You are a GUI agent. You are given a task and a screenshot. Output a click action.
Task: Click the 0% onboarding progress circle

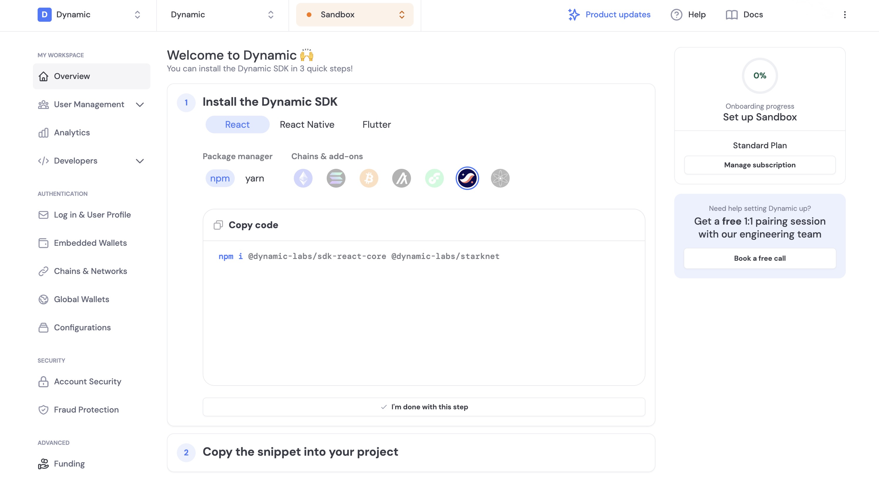[x=759, y=76]
